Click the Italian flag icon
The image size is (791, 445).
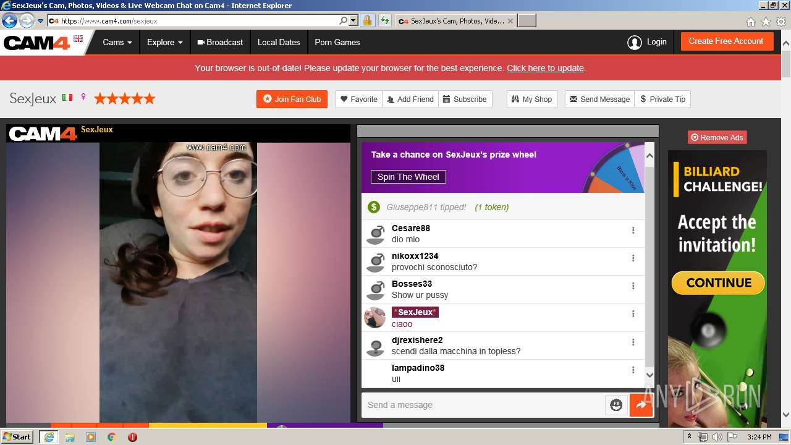(x=67, y=98)
